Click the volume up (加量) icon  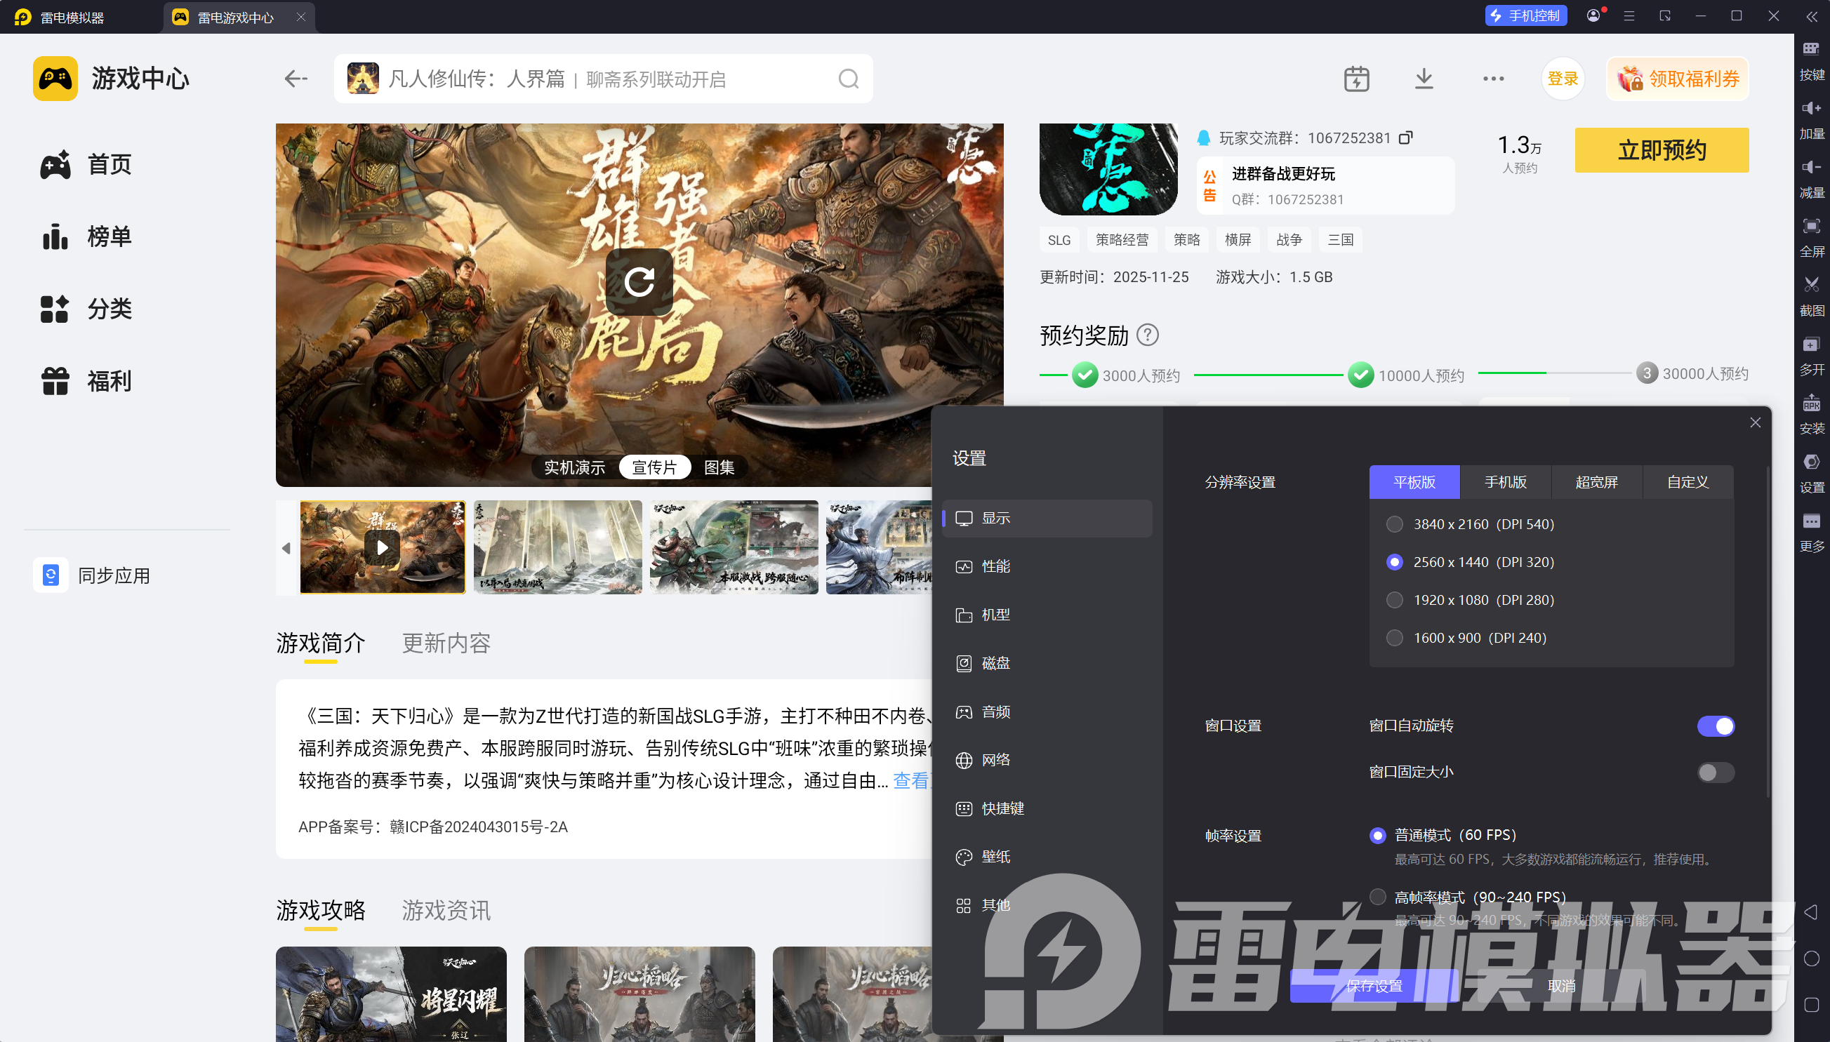pyautogui.click(x=1810, y=109)
